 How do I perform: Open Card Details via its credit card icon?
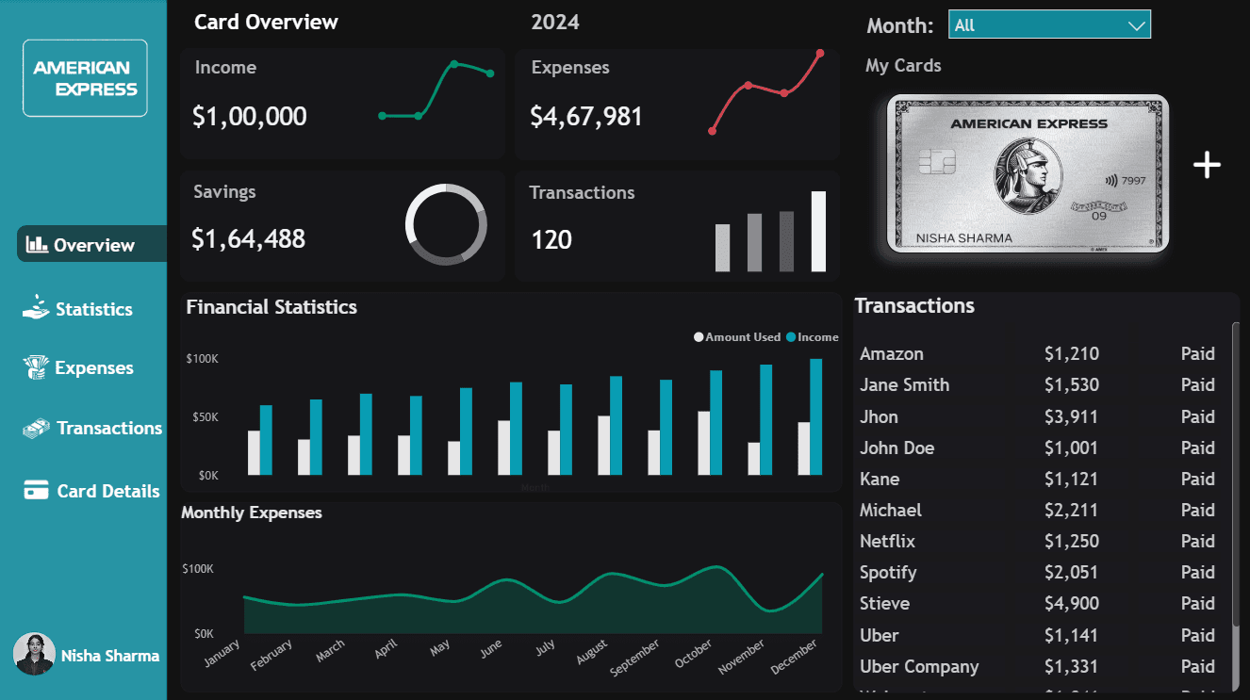click(35, 490)
